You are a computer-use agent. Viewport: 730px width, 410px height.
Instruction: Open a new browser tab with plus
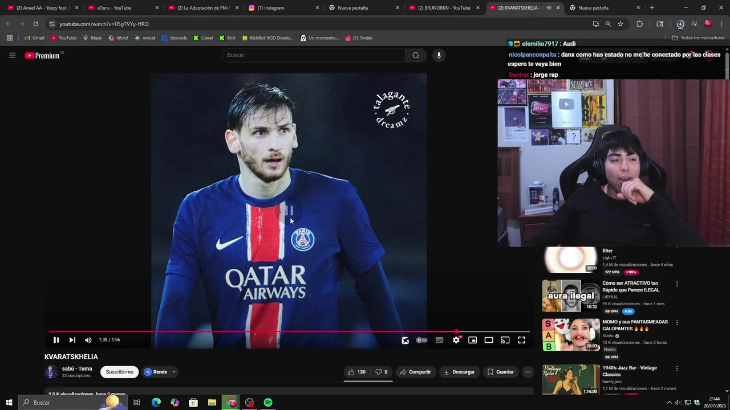pos(652,8)
